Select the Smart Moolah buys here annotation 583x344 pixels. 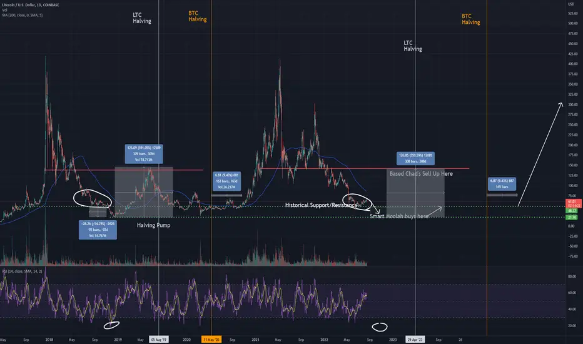pyautogui.click(x=398, y=216)
